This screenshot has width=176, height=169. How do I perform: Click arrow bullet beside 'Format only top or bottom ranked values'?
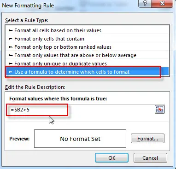[11, 47]
